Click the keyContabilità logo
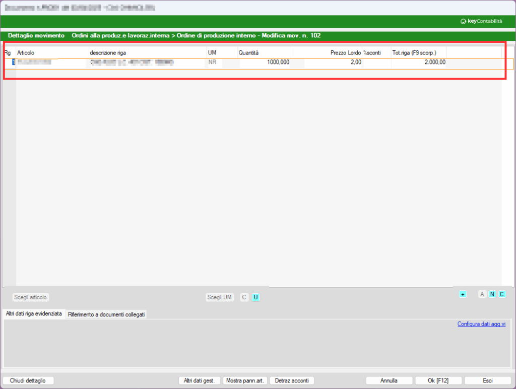516x389 pixels. point(481,22)
